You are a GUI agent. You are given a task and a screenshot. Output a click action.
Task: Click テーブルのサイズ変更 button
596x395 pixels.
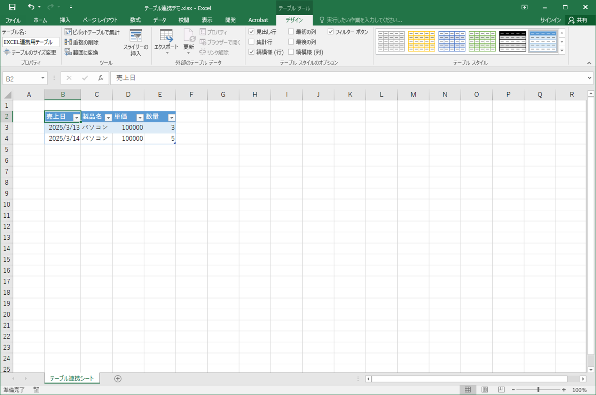[30, 52]
